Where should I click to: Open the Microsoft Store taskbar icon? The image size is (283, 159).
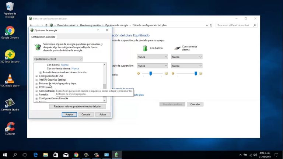pyautogui.click(x=56, y=155)
